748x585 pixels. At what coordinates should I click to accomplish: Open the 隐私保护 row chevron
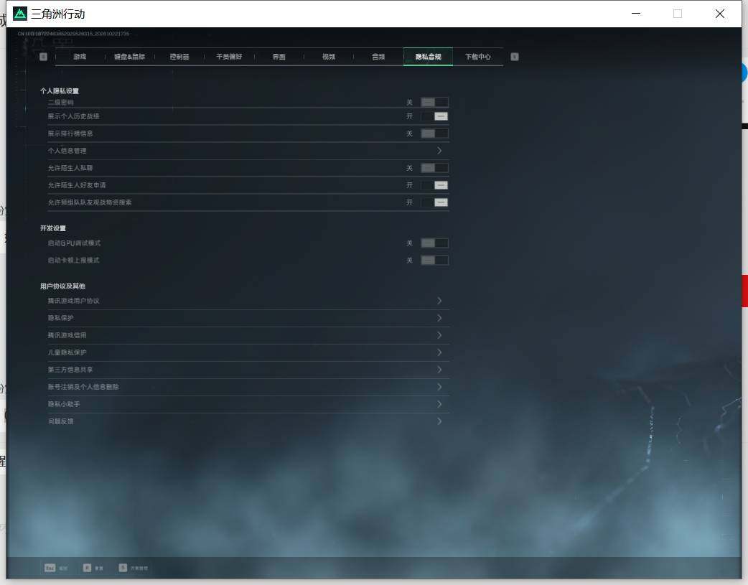coord(439,318)
